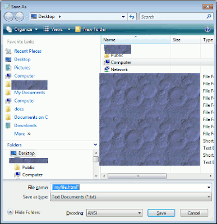Sort by the Type column header
This screenshot has height=224, width=217.
207,40
